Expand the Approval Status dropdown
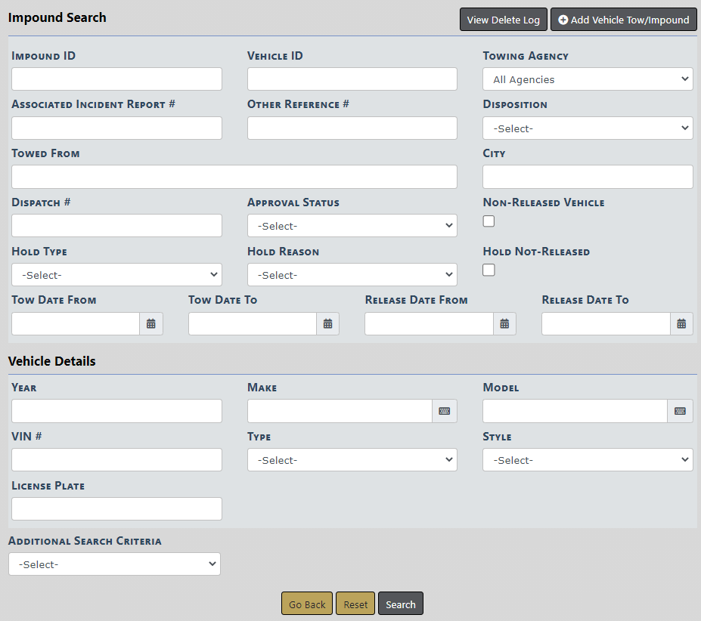Screen dimensions: 701x621 click(x=352, y=226)
